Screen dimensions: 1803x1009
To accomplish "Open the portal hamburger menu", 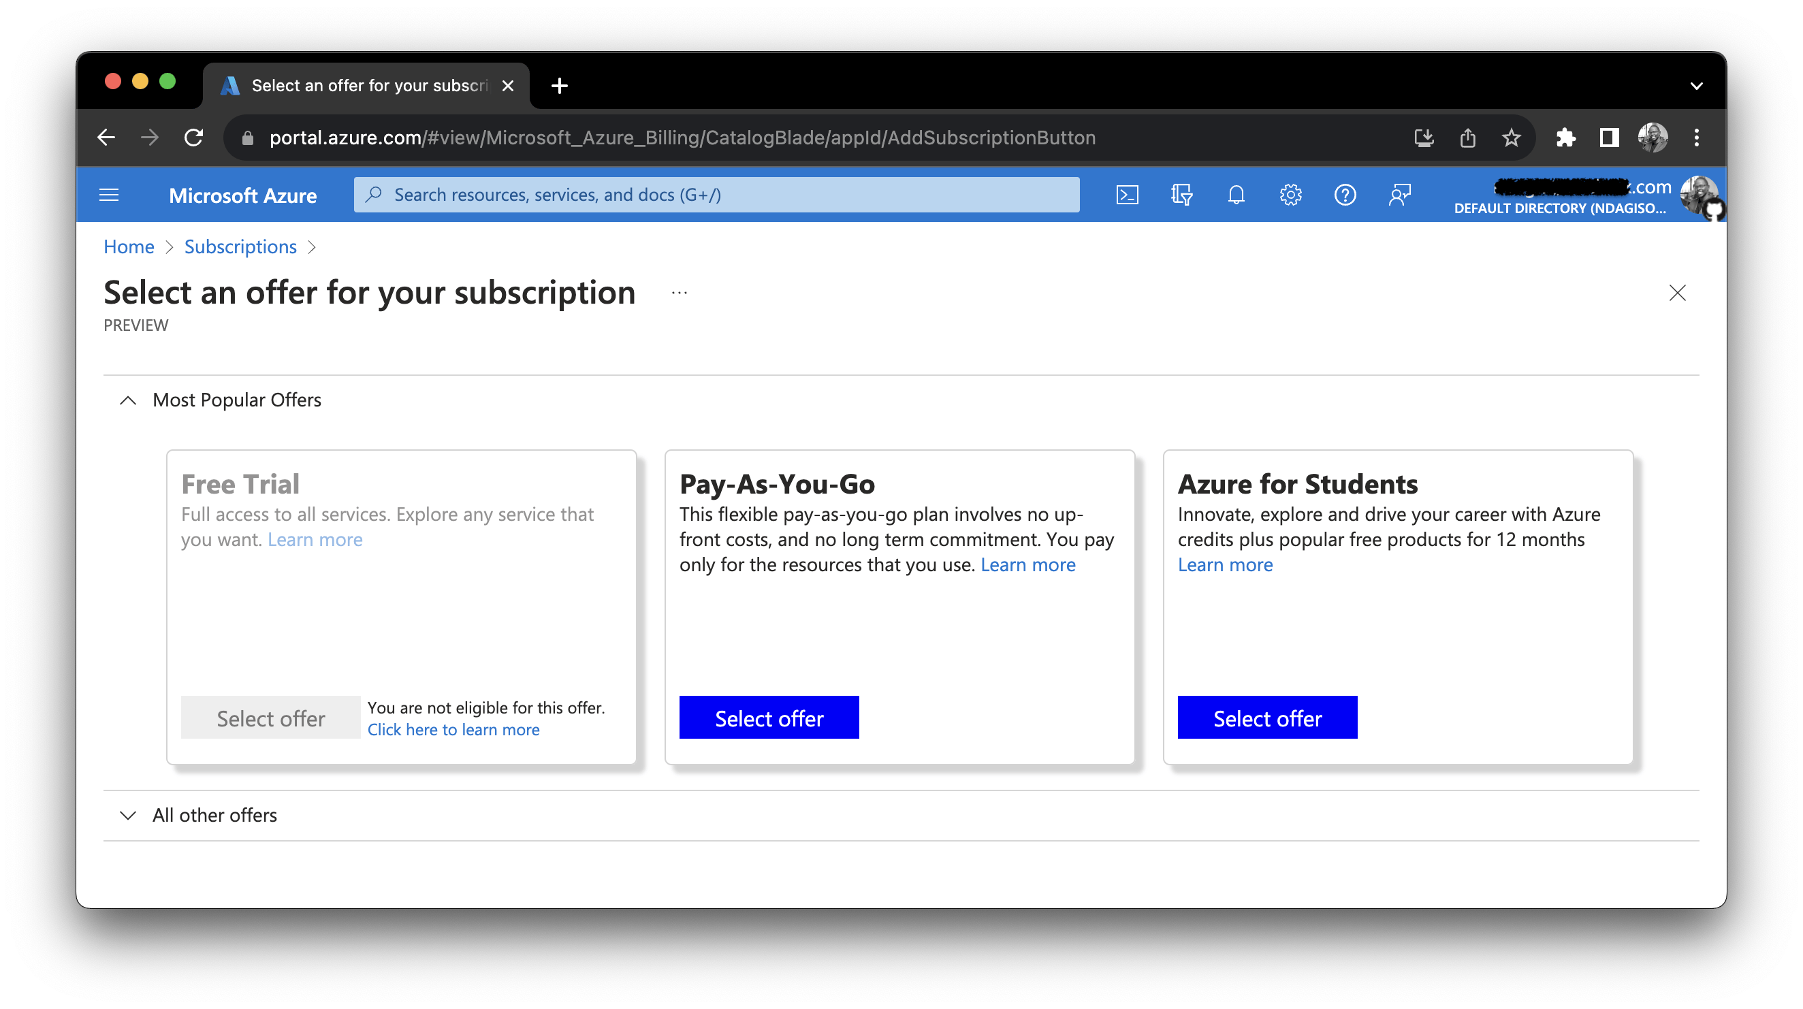I will [109, 195].
